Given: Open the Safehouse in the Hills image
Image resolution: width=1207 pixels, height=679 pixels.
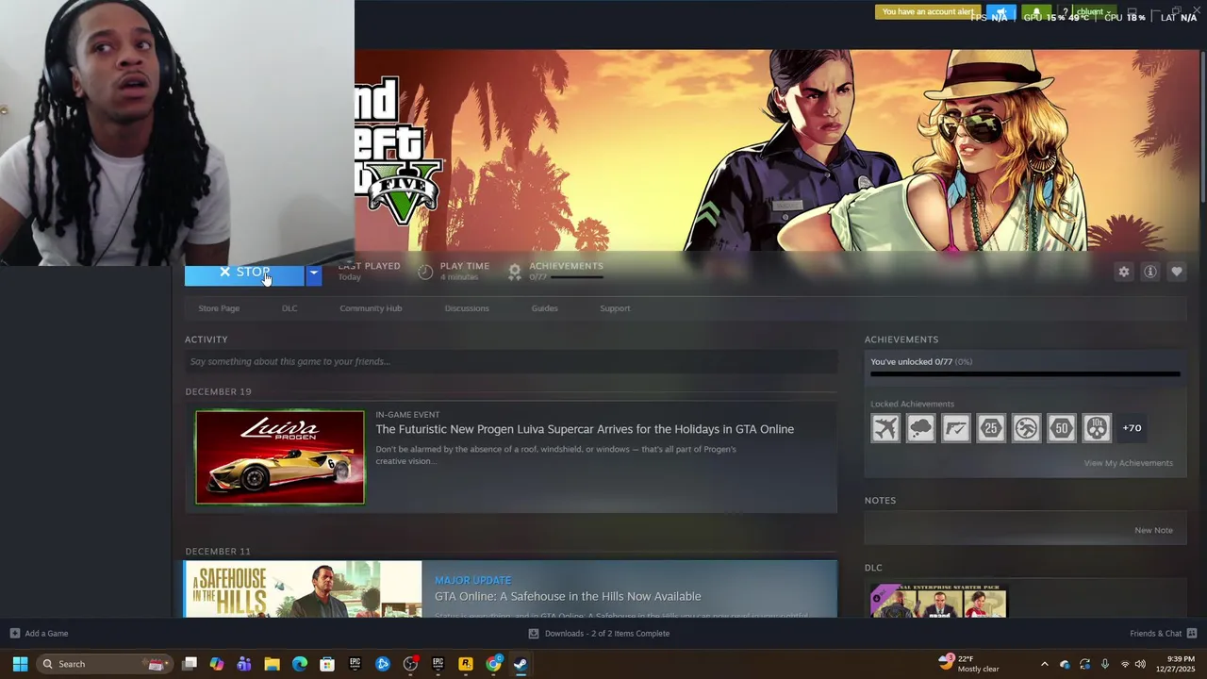Looking at the screenshot, I should (303, 589).
